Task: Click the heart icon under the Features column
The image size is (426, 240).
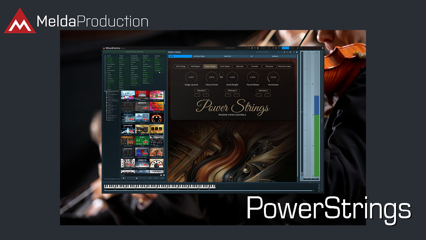Action: click(x=159, y=72)
